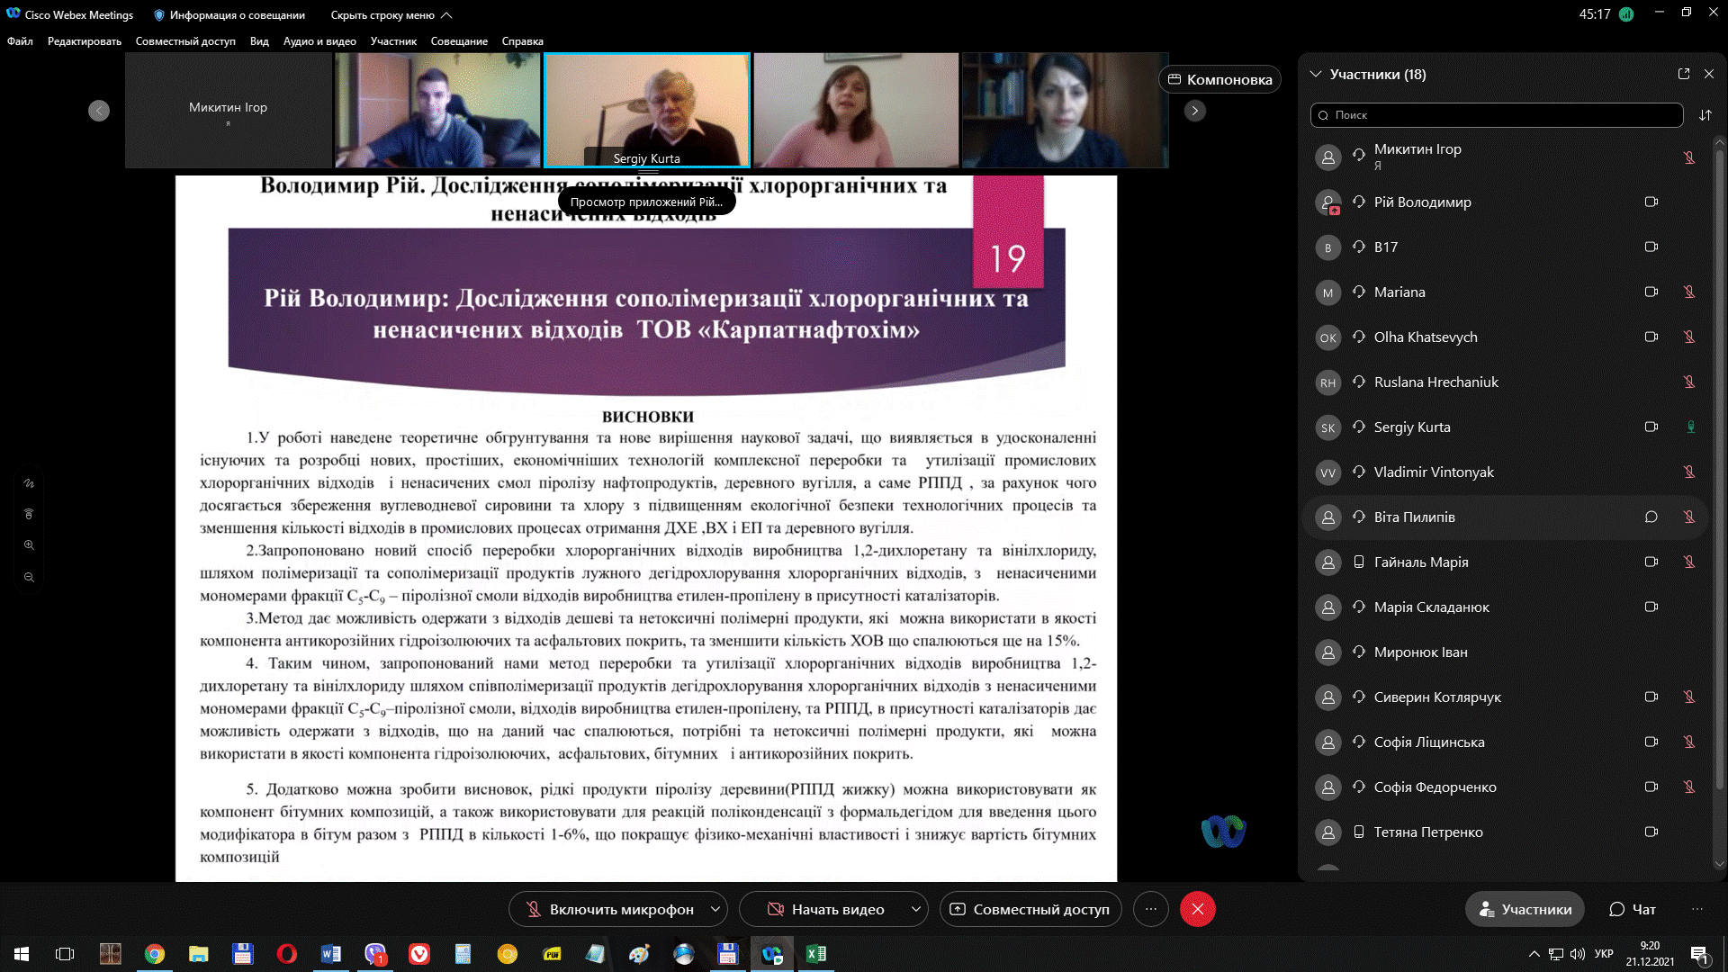Image resolution: width=1728 pixels, height=972 pixels.
Task: Open panel options ellipsis next to Чат
Action: pos(1697,909)
